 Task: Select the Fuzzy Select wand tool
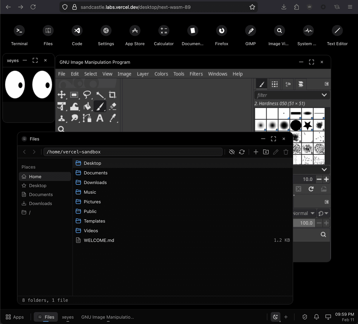[x=100, y=95]
